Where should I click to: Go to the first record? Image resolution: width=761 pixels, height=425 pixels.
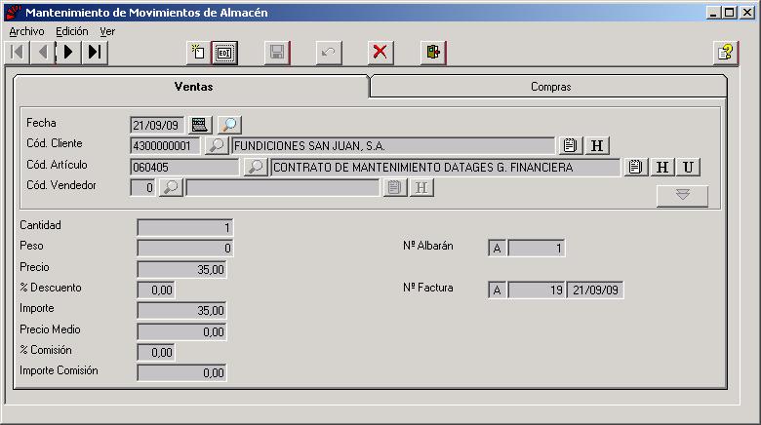17,52
